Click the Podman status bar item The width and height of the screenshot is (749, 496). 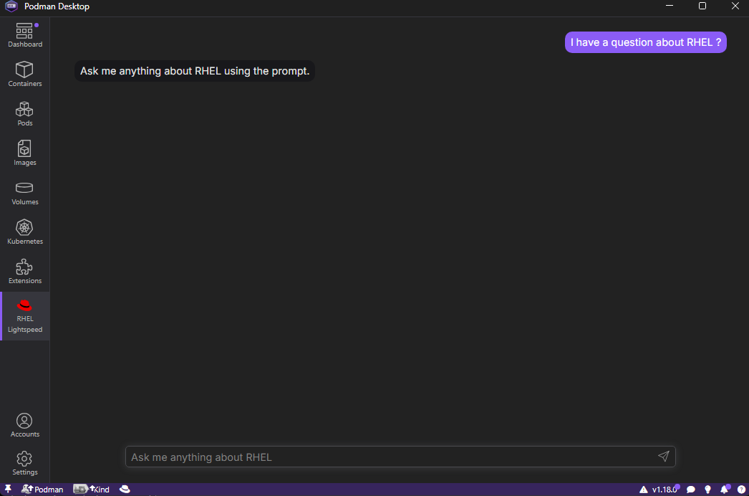(42, 490)
